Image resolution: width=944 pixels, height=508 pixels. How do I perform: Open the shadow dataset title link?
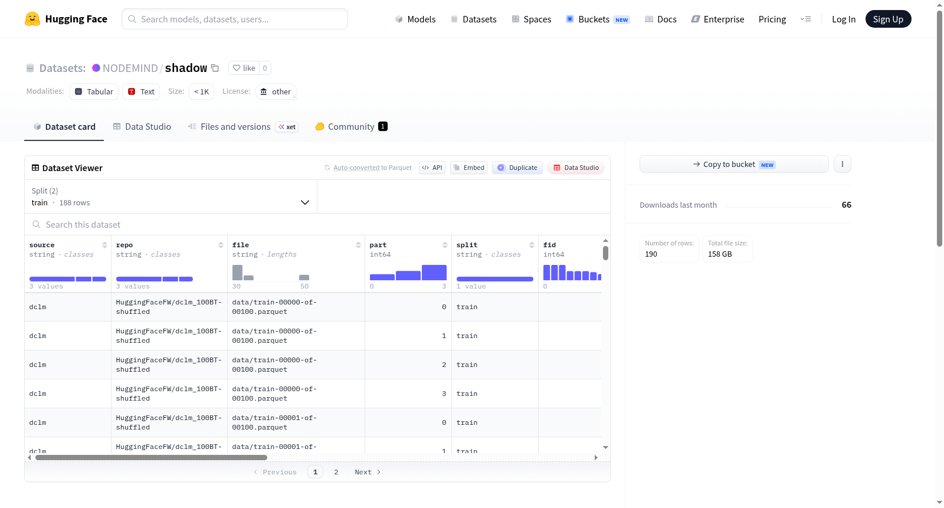[x=186, y=68]
